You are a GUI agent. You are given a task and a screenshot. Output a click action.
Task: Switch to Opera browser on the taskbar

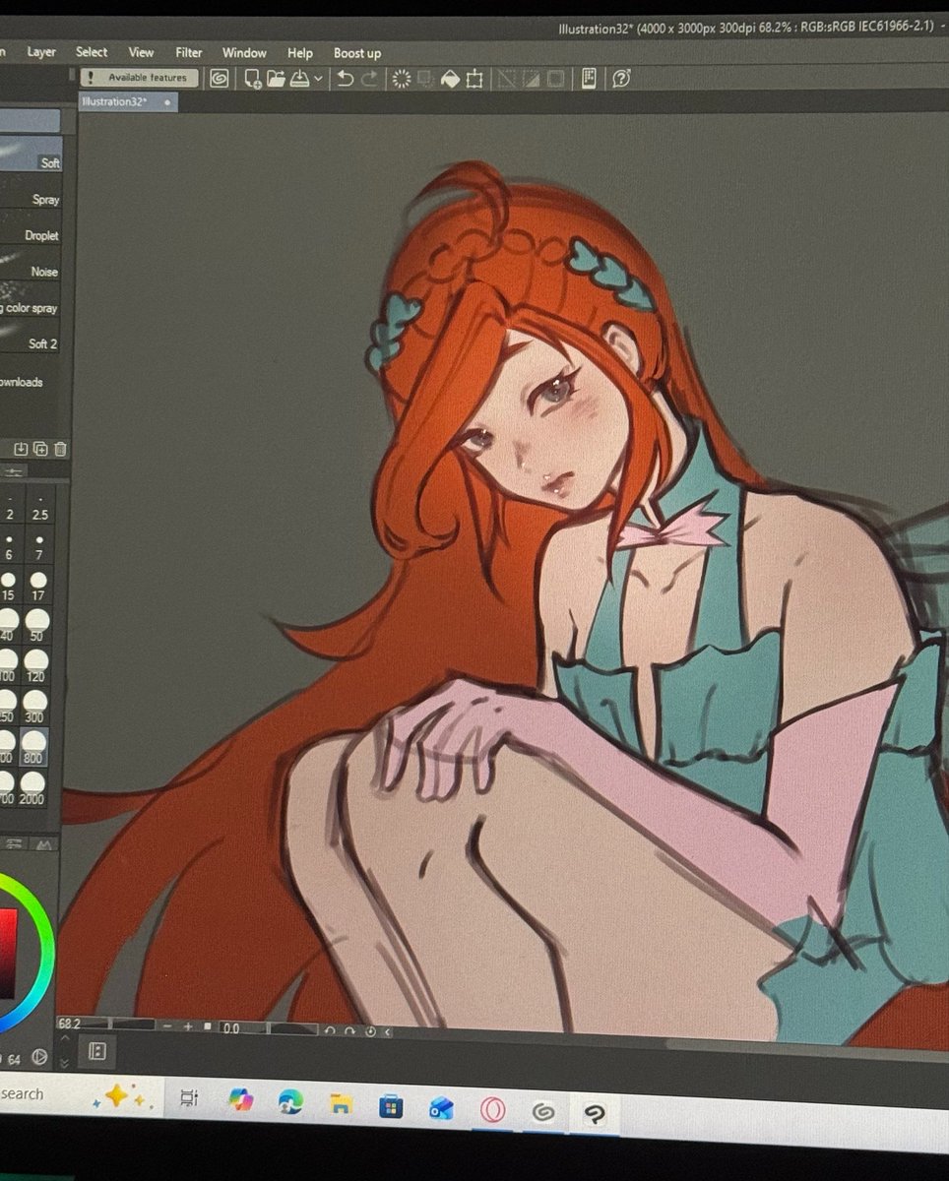pyautogui.click(x=493, y=1111)
